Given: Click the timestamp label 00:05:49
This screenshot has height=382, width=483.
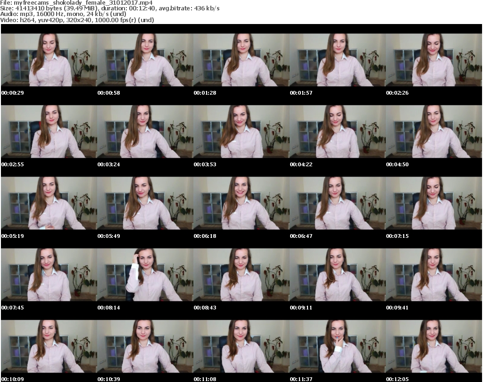Looking at the screenshot, I should pyautogui.click(x=109, y=236).
